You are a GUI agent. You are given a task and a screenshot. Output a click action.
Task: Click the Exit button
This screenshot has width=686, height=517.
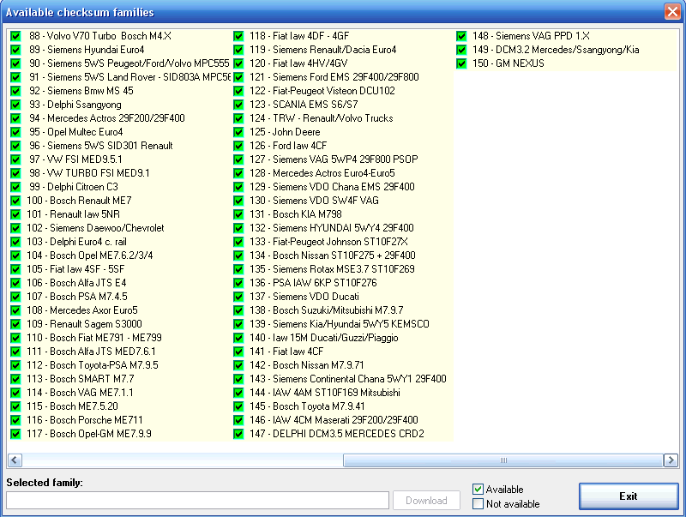(629, 496)
